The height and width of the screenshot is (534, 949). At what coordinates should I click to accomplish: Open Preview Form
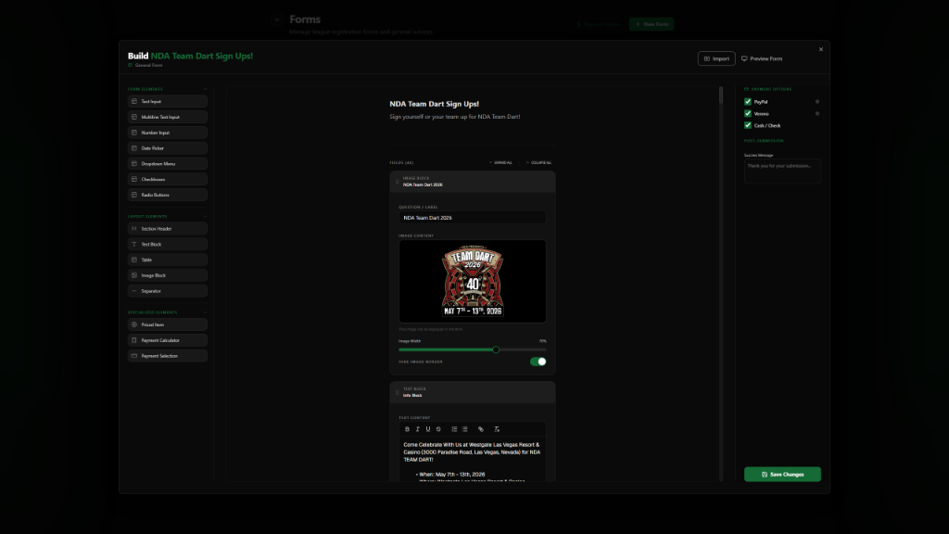point(762,58)
